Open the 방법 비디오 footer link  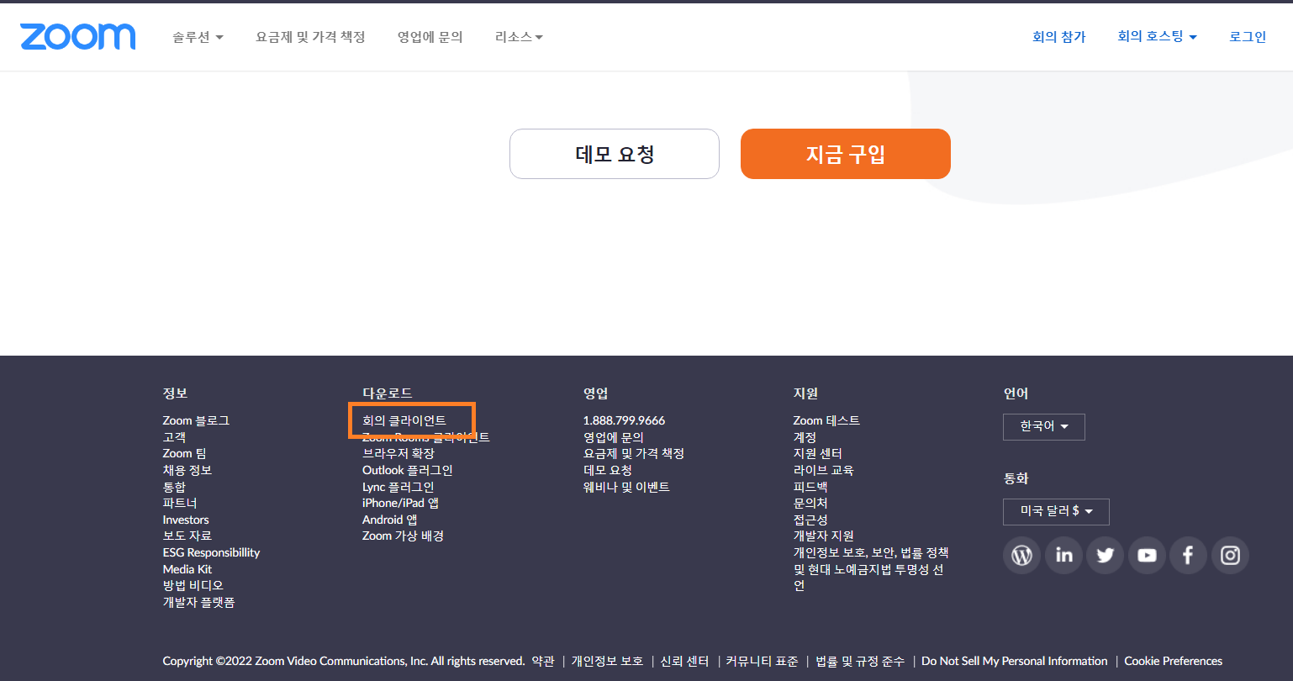tap(193, 585)
